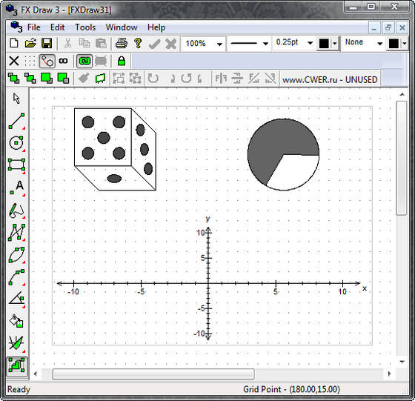The width and height of the screenshot is (415, 401).
Task: Choose the line drawing tool
Action: click(16, 121)
